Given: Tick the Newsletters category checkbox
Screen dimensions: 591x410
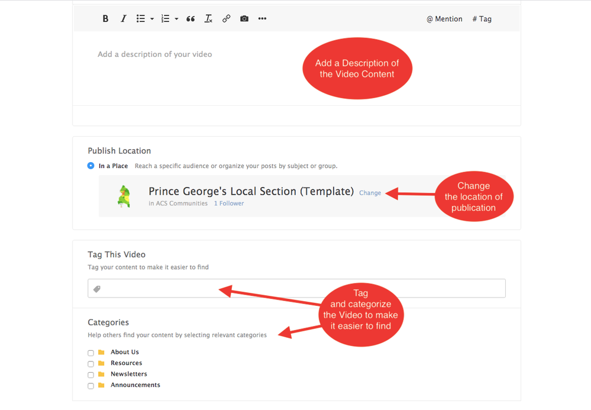Looking at the screenshot, I should [91, 375].
